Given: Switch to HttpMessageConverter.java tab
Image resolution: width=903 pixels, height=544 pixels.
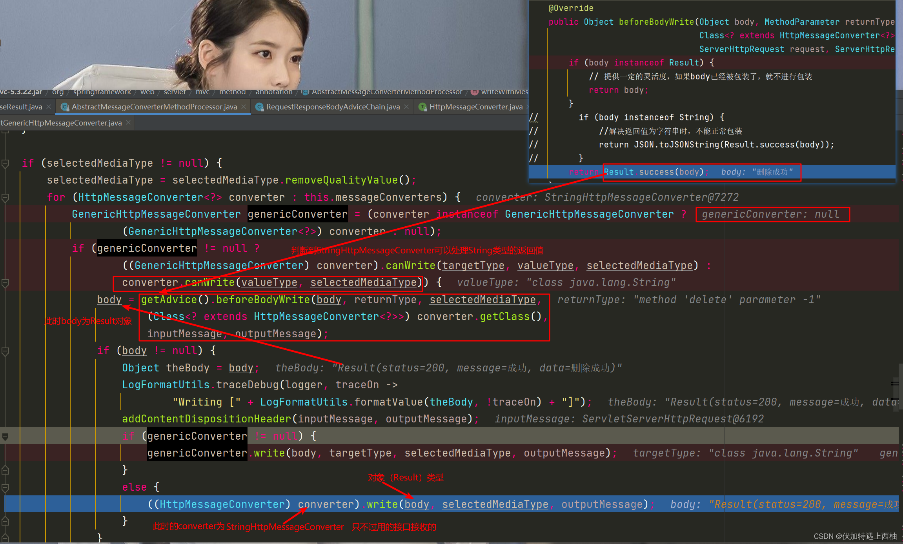Looking at the screenshot, I should 475,107.
